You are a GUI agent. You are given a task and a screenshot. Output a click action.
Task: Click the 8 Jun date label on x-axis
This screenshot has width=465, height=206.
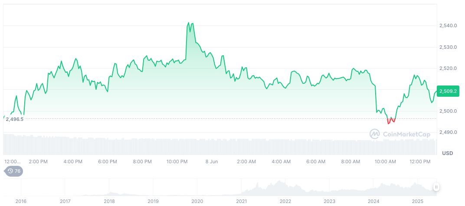click(x=211, y=162)
